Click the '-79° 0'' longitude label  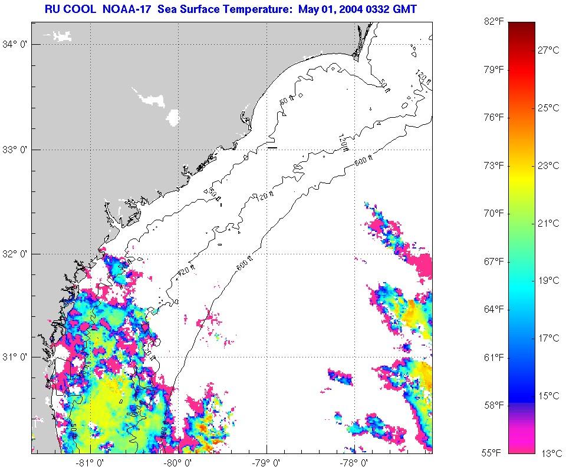click(x=266, y=462)
